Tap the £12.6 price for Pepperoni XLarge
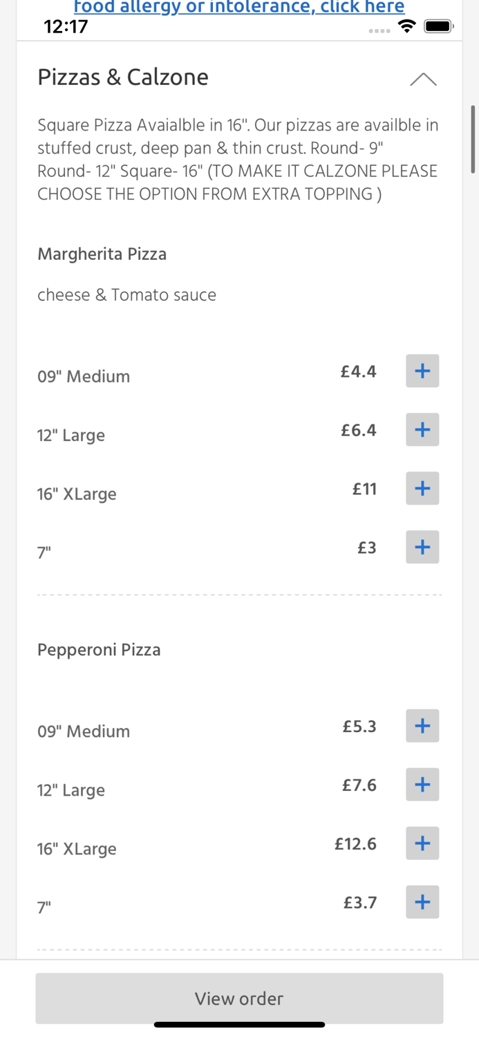Viewport: 479px width, 1037px height. pyautogui.click(x=355, y=843)
